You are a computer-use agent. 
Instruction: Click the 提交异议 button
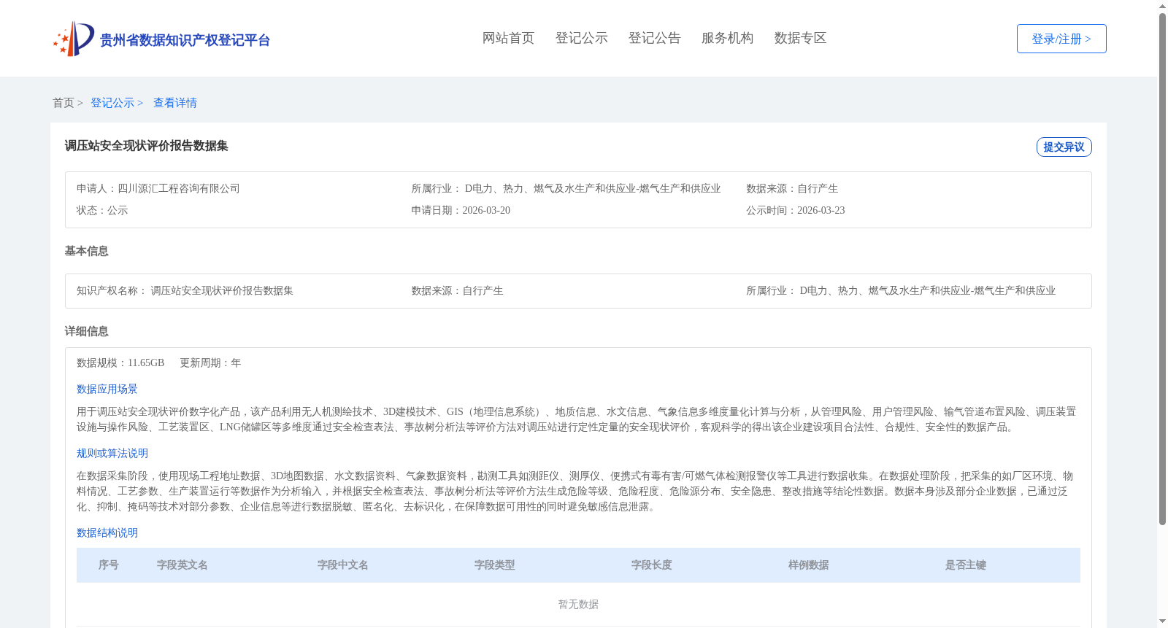click(1064, 147)
